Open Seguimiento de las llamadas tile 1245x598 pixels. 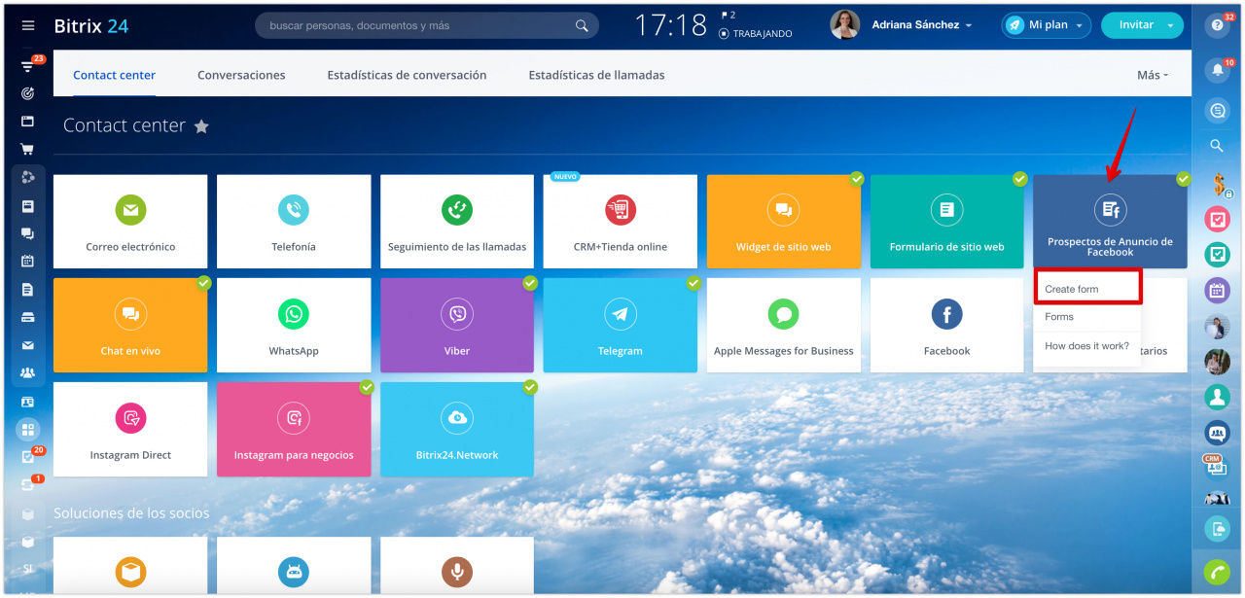457,221
